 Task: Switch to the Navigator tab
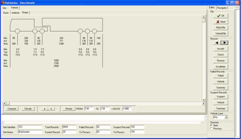(x=222, y=8)
